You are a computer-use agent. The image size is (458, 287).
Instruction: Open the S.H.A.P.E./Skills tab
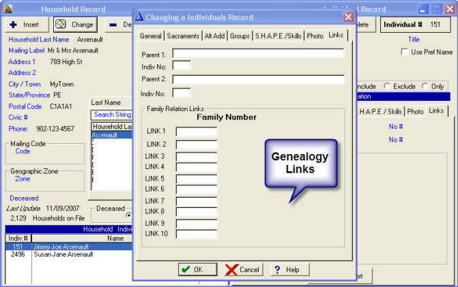(278, 36)
